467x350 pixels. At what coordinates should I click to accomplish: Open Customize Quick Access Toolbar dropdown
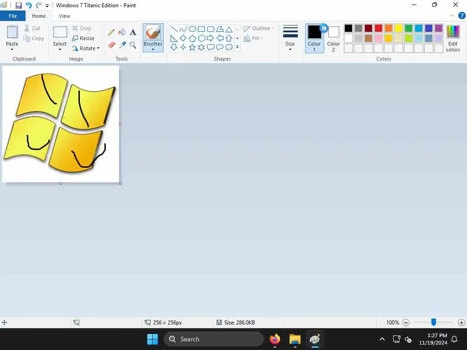click(x=47, y=5)
